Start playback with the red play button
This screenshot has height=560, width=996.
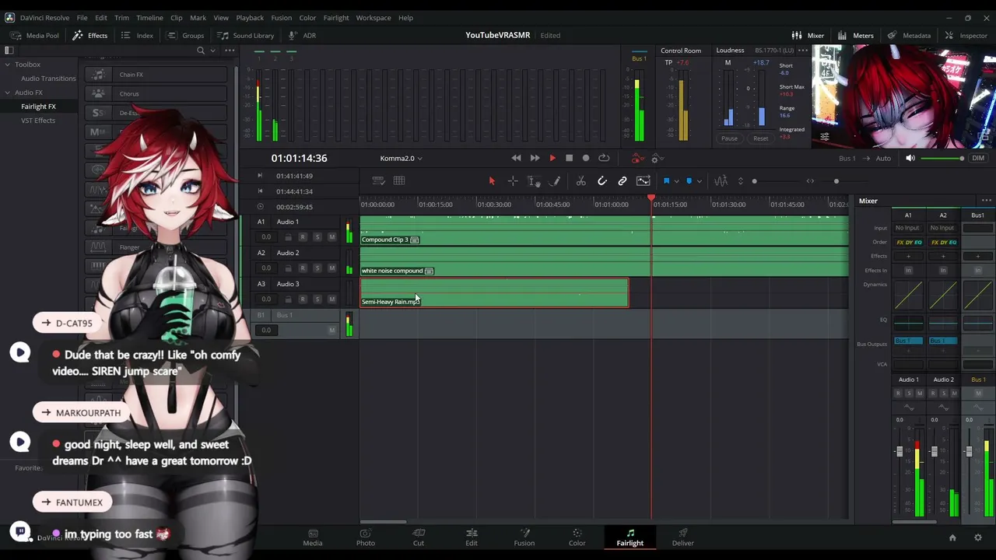[x=552, y=158]
